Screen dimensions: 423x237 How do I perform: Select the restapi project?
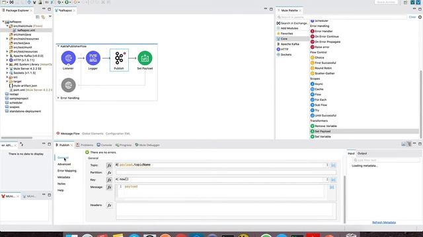pos(14,94)
